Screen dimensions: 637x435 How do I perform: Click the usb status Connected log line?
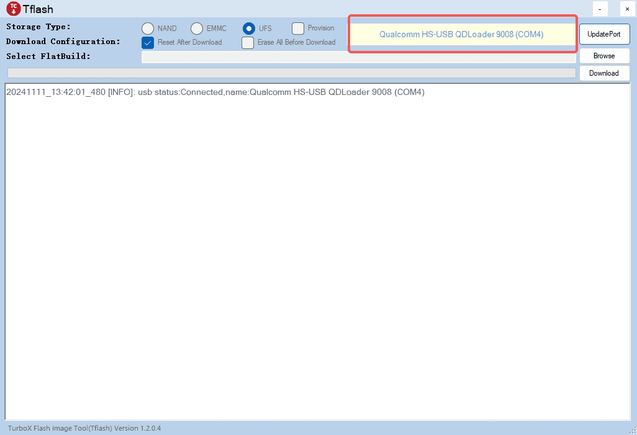click(x=215, y=92)
